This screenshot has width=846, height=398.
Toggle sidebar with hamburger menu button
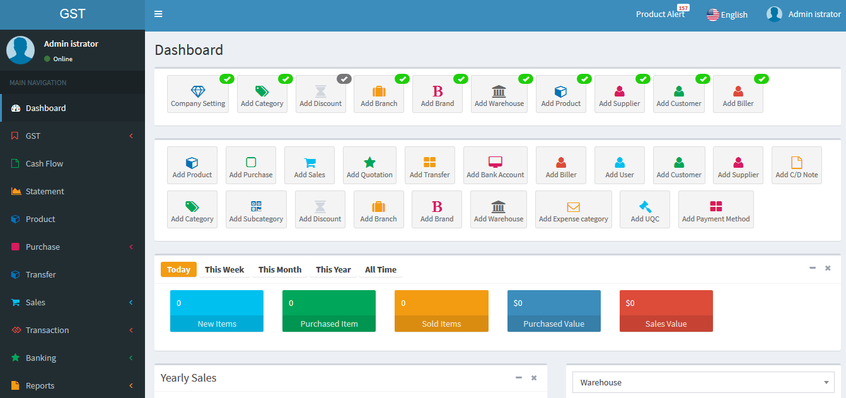point(158,14)
